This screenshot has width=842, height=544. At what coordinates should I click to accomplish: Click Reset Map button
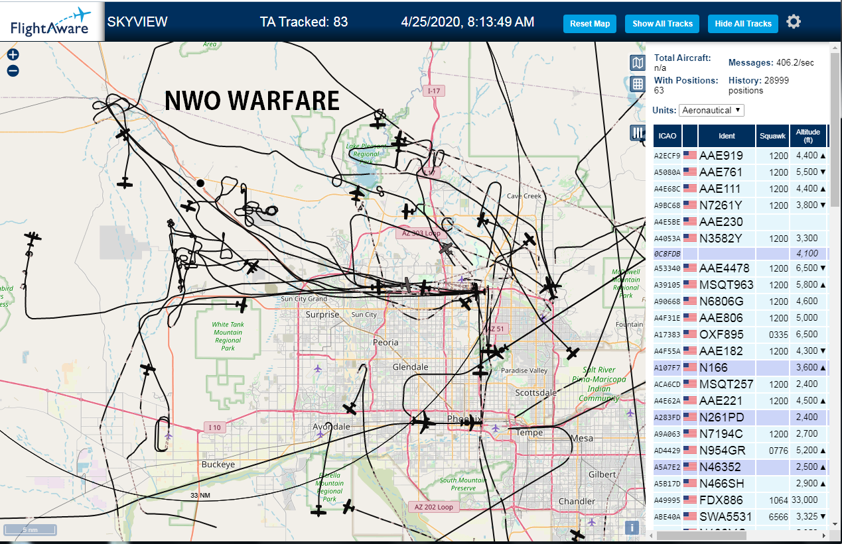point(590,24)
